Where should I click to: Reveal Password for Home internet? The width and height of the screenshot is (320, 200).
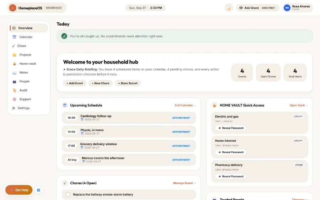coord(231,152)
